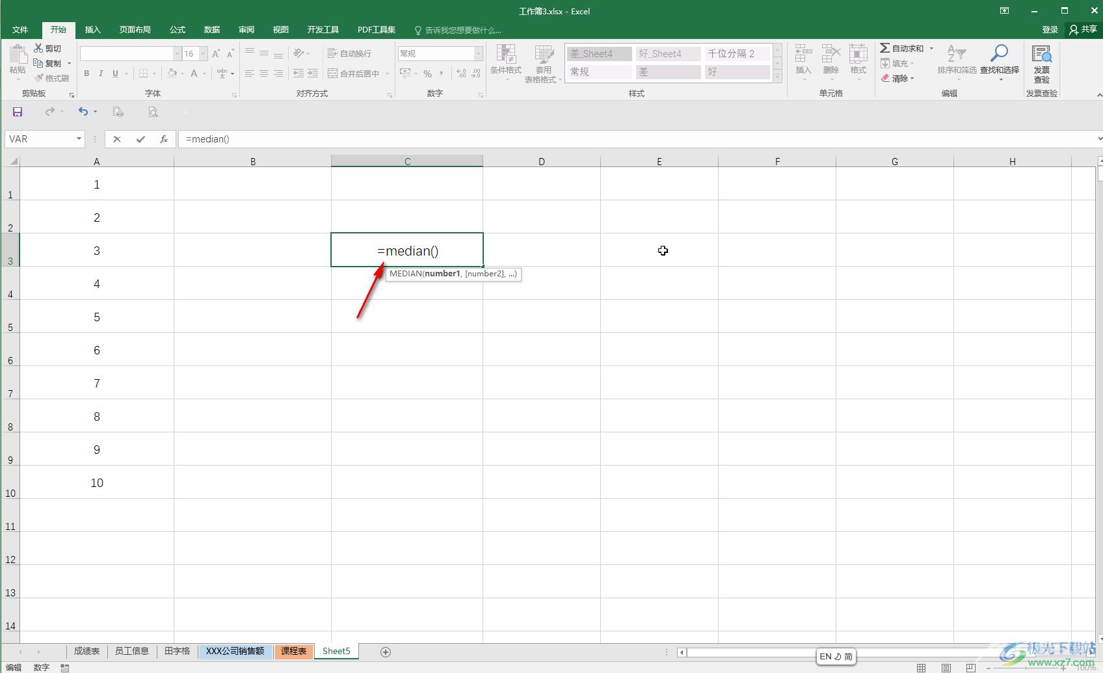Toggle Underline formatting
1103x673 pixels.
(115, 73)
